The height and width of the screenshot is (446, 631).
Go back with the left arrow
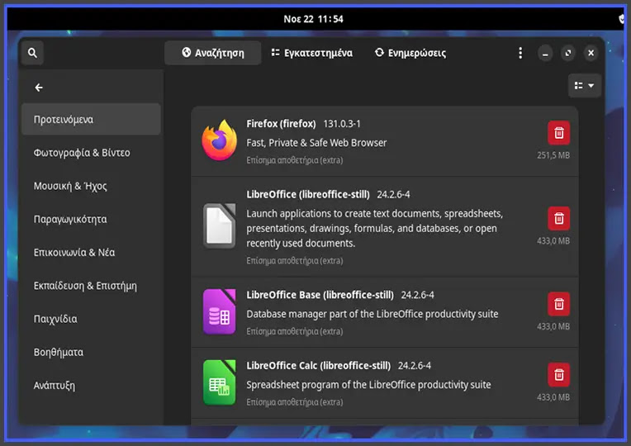(x=39, y=88)
